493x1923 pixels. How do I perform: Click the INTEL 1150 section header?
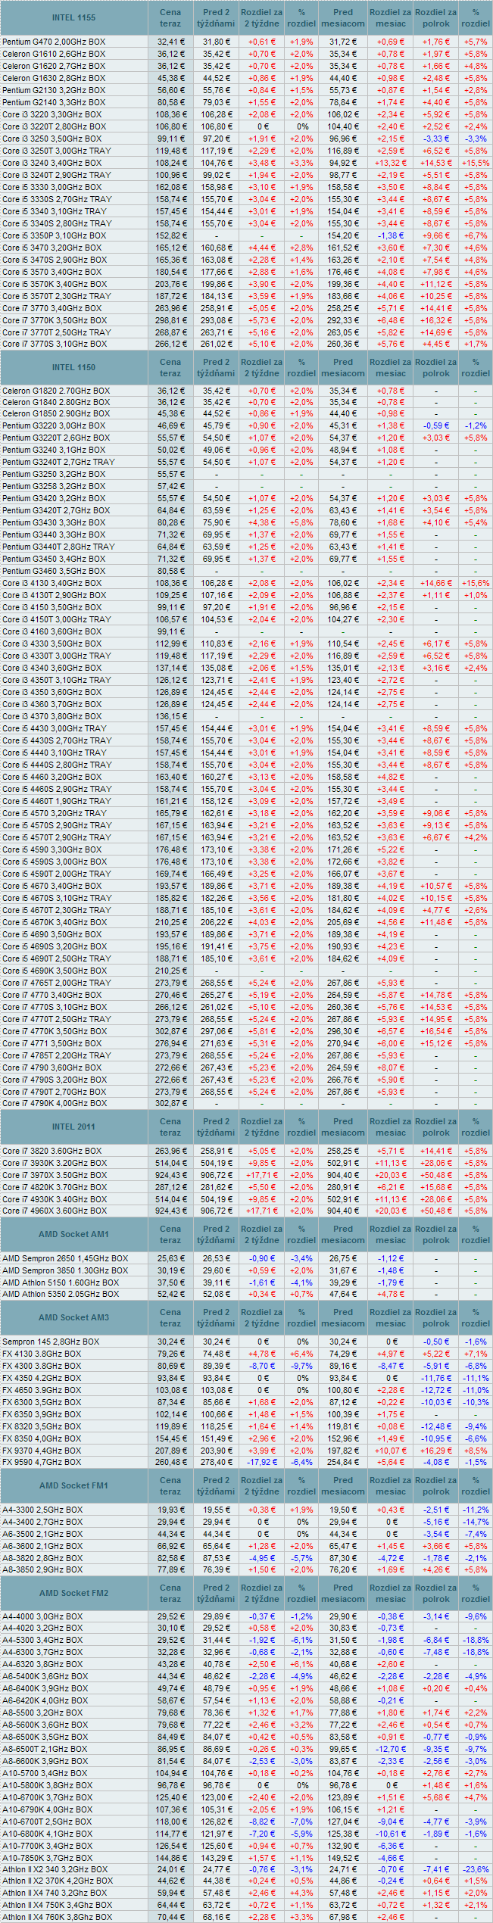[x=73, y=367]
